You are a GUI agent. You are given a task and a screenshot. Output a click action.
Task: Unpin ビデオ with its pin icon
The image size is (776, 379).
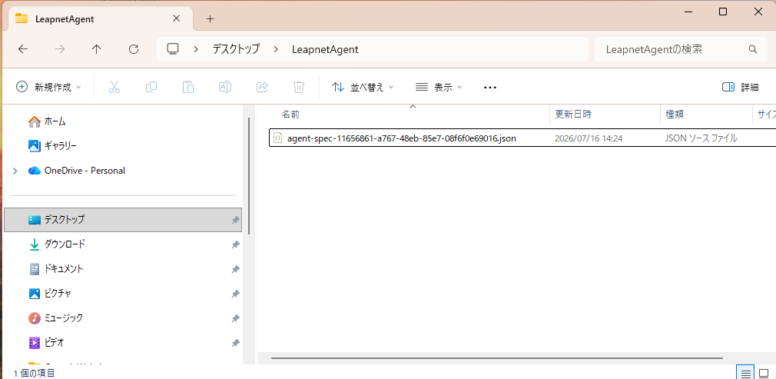coord(236,343)
